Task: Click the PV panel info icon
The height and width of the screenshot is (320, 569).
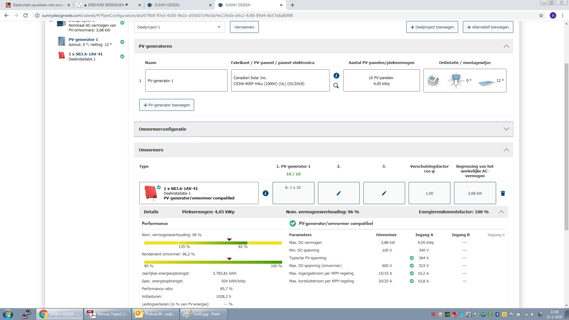Action: pos(336,76)
